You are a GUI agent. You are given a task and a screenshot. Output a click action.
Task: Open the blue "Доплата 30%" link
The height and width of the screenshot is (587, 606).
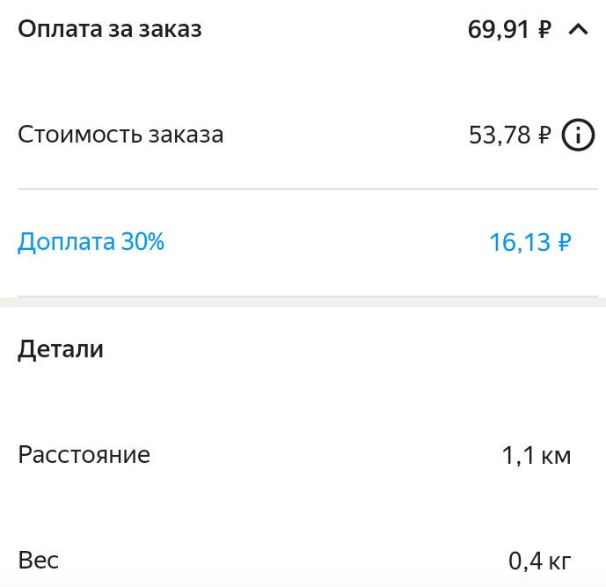point(91,242)
